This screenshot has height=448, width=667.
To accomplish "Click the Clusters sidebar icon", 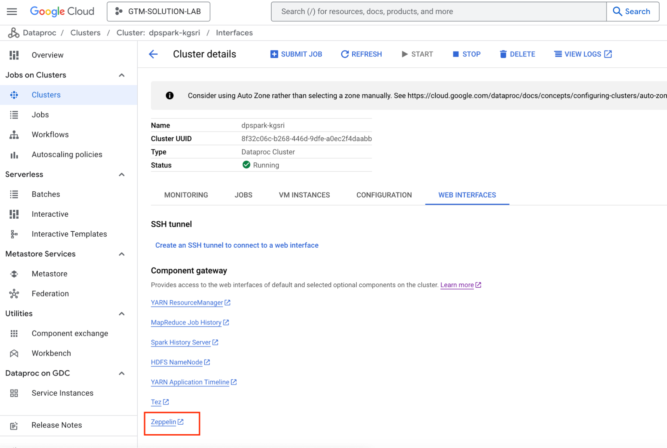I will (14, 95).
